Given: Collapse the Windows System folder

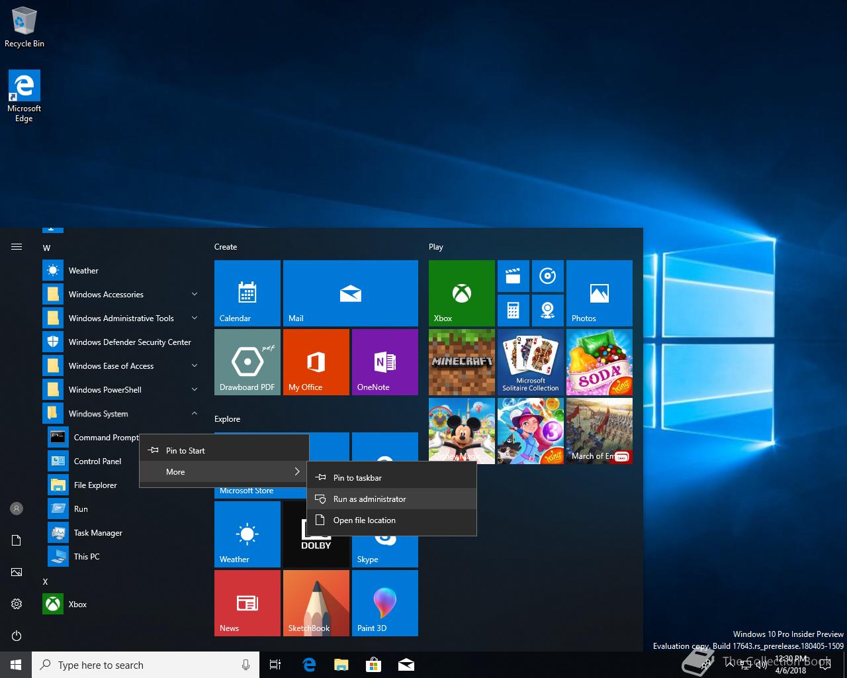Looking at the screenshot, I should (x=122, y=414).
